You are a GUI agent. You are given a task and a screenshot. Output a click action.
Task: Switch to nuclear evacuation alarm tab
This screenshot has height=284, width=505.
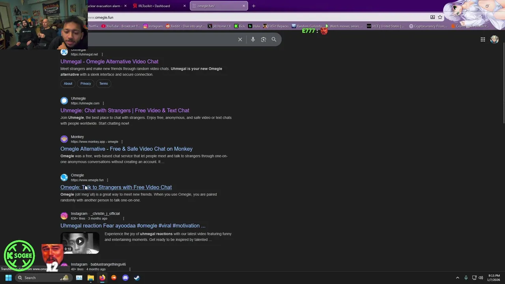coord(105,6)
